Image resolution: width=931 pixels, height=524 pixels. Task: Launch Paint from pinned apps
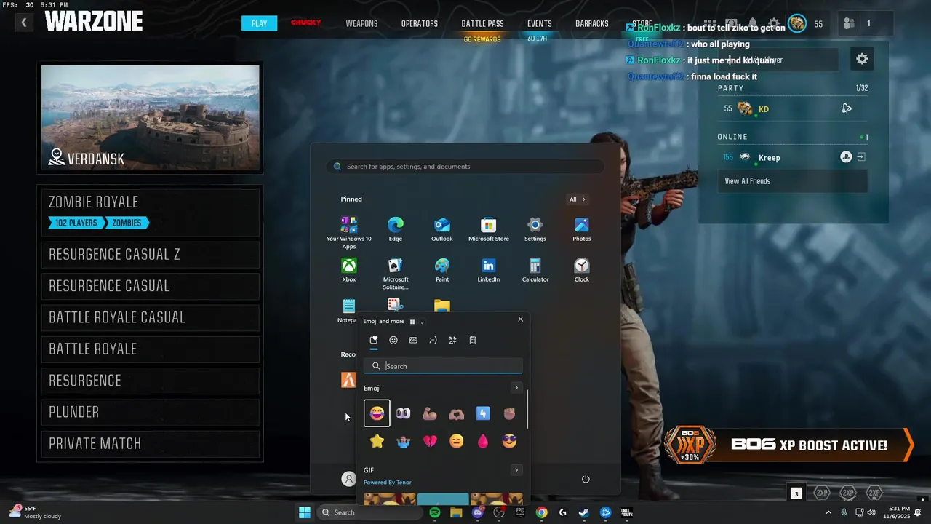point(442,270)
